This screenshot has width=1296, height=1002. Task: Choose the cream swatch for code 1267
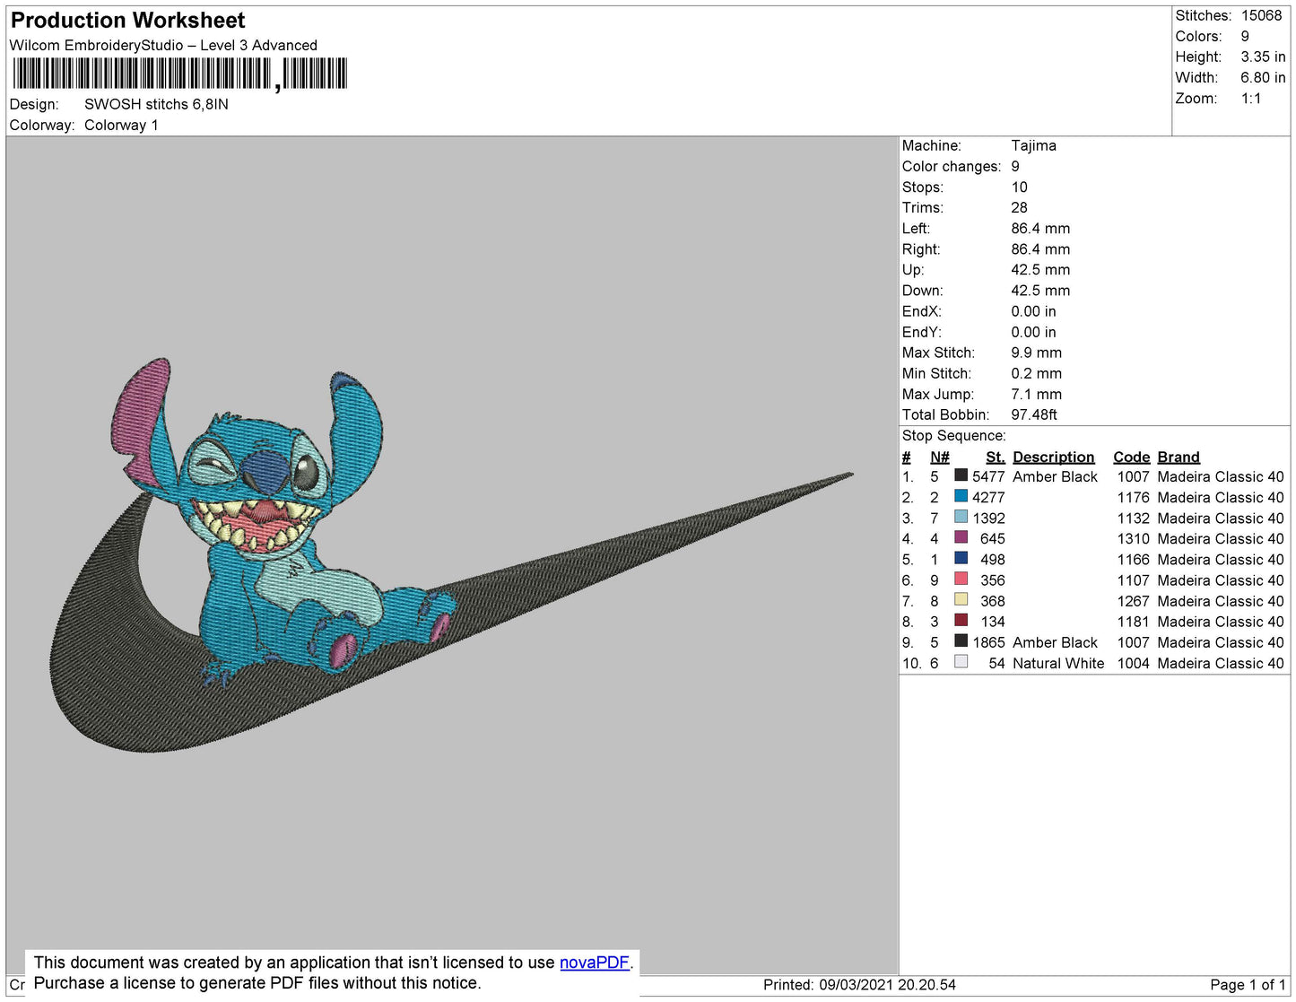pos(961,599)
